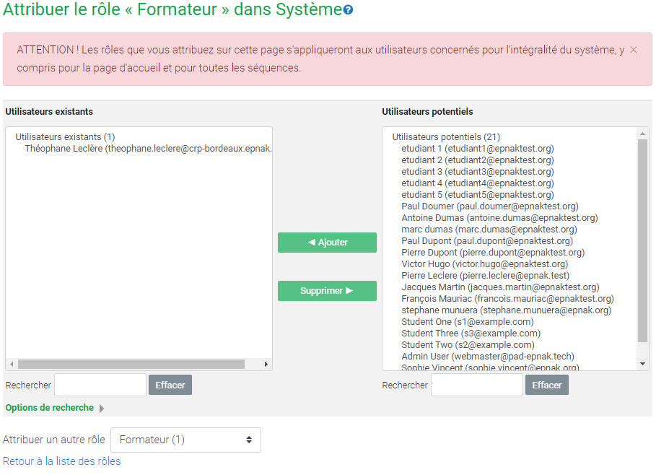Choose François Mauriac from potential users
Viewport: 656px width, 475px height.
507,298
